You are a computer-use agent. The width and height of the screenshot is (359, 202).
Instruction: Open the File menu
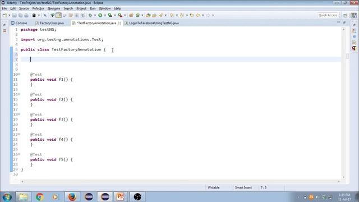coord(4,8)
